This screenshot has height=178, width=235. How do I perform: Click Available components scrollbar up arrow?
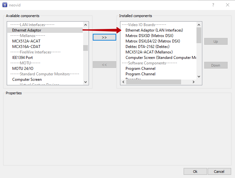pos(86,25)
